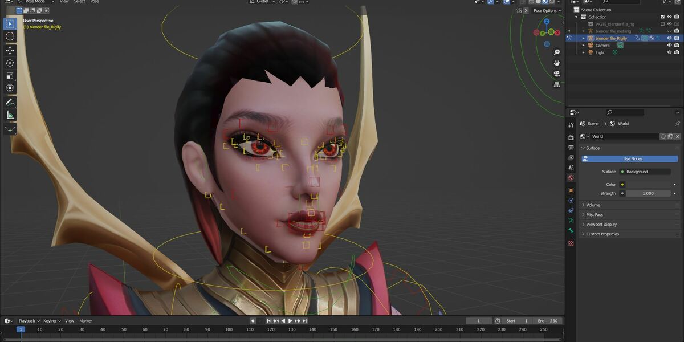The height and width of the screenshot is (342, 684).
Task: Open the Pose Options dropdown
Action: pyautogui.click(x=547, y=10)
